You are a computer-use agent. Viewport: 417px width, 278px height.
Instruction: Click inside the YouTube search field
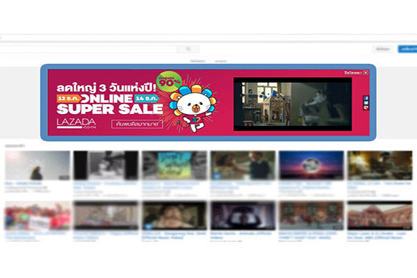[x=88, y=49]
